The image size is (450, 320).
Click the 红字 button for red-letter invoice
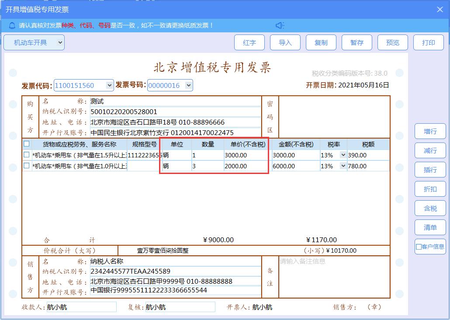(x=249, y=42)
